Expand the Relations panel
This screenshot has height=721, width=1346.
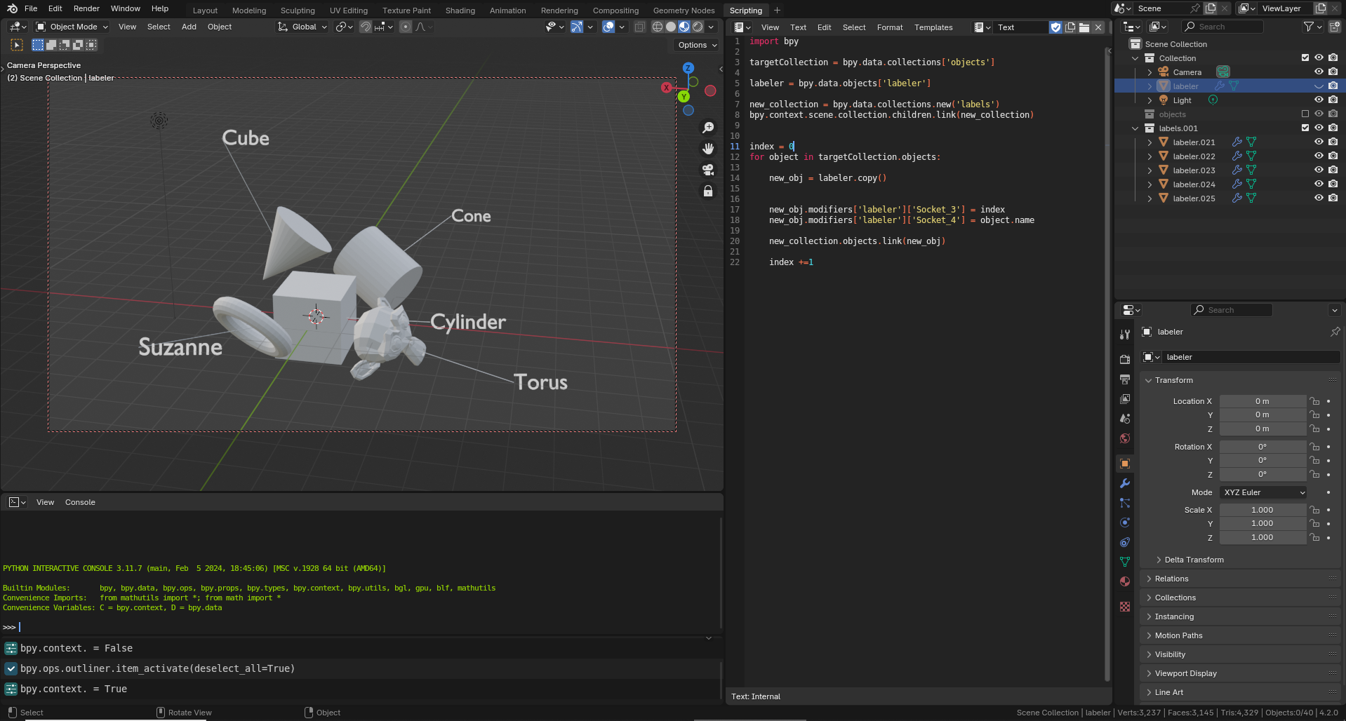1171,579
